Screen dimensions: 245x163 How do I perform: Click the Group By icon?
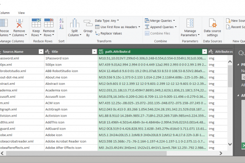point(88,23)
